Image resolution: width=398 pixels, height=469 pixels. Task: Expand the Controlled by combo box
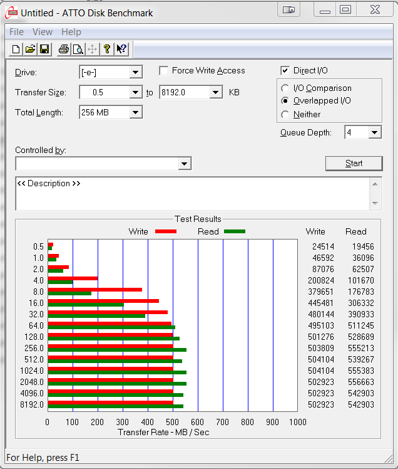click(184, 164)
